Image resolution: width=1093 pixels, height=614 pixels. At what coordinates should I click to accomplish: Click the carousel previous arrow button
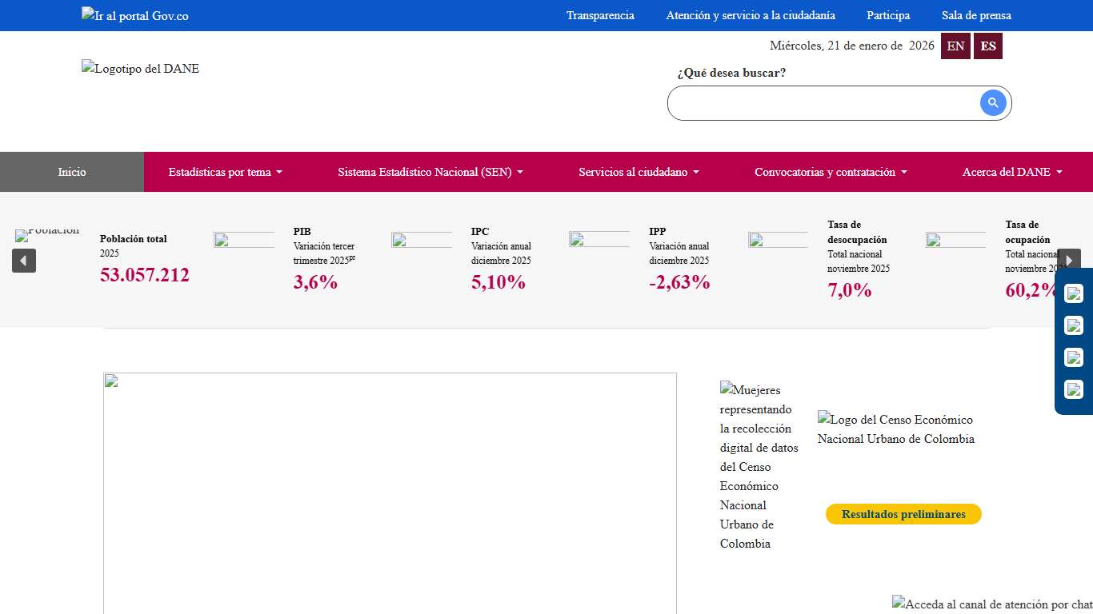click(x=24, y=261)
